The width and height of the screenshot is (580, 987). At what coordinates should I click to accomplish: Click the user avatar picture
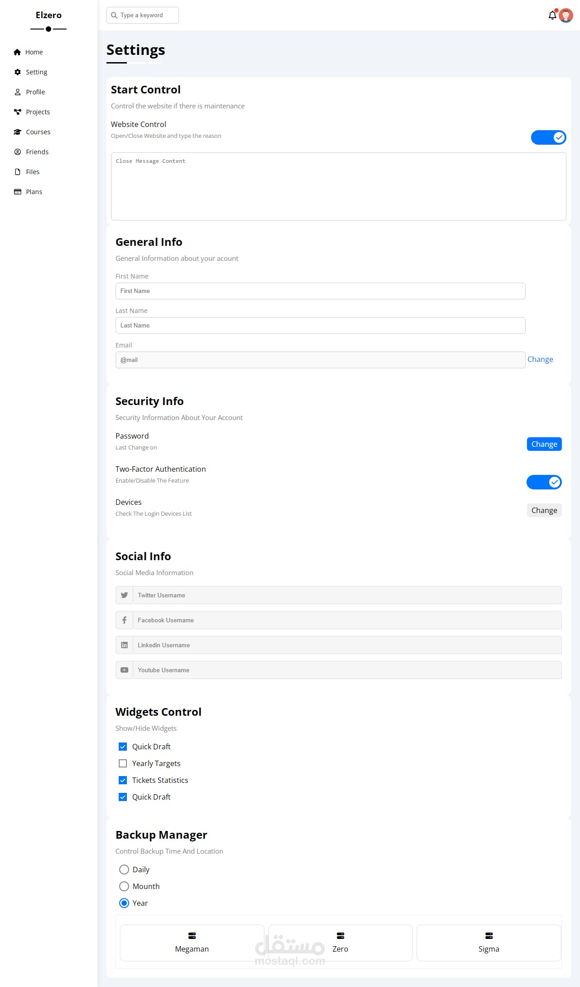[x=566, y=15]
